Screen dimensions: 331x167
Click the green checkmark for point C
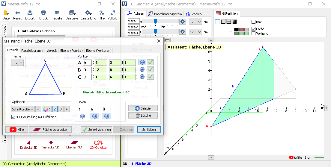pos(150,77)
